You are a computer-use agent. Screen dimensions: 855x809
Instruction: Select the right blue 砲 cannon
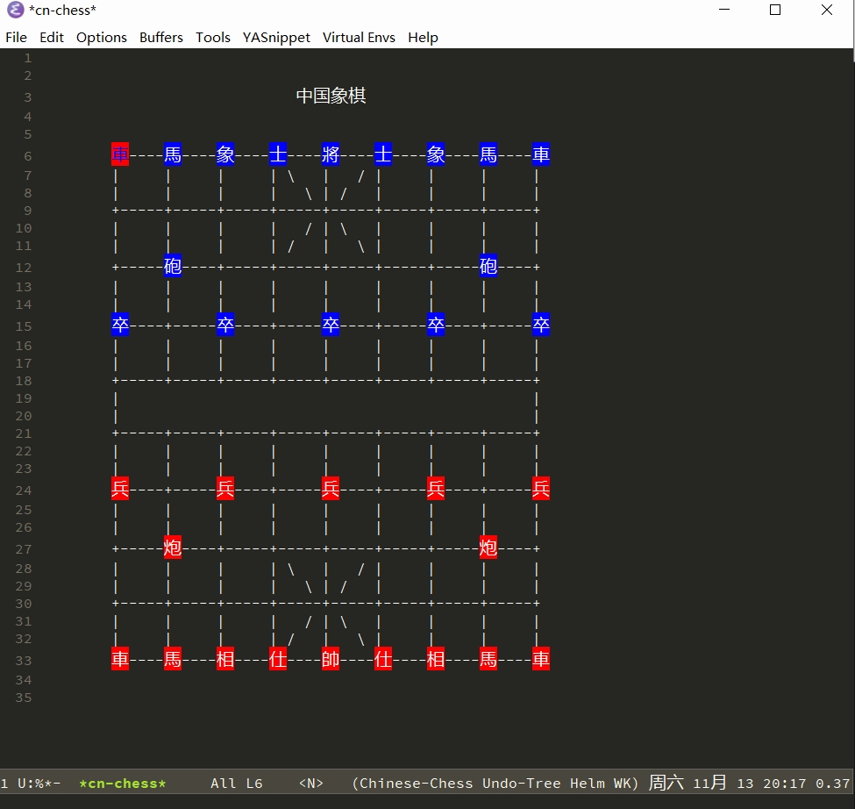click(x=488, y=266)
